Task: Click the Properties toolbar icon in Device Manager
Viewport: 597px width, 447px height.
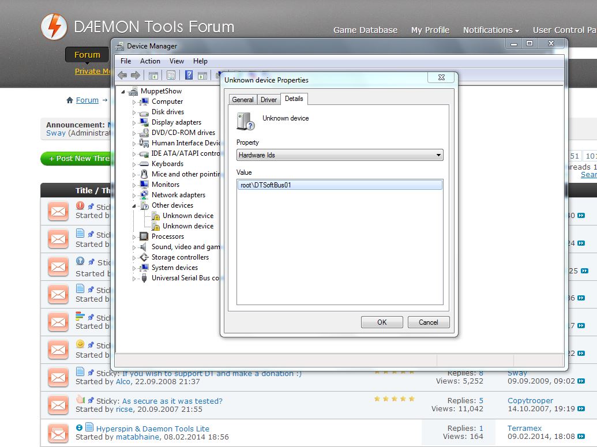Action: (x=171, y=75)
